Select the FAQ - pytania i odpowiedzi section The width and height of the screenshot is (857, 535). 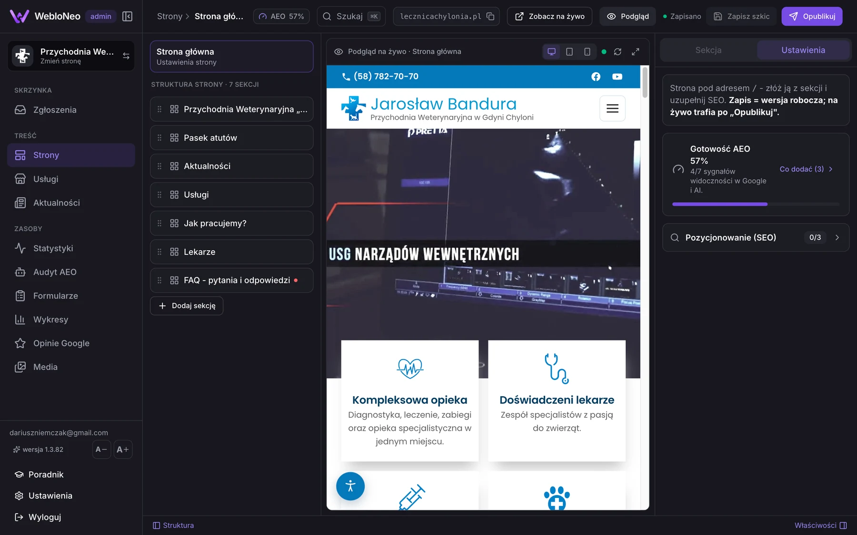[231, 281]
